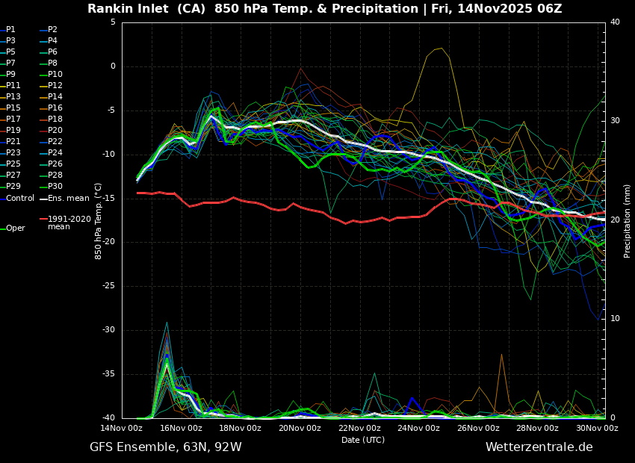
Task: Open the Wetterzentrale.de link text
Action: [x=539, y=447]
